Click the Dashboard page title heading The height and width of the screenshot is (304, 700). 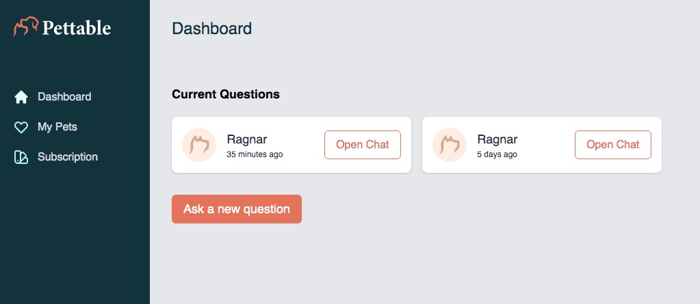[x=212, y=29]
